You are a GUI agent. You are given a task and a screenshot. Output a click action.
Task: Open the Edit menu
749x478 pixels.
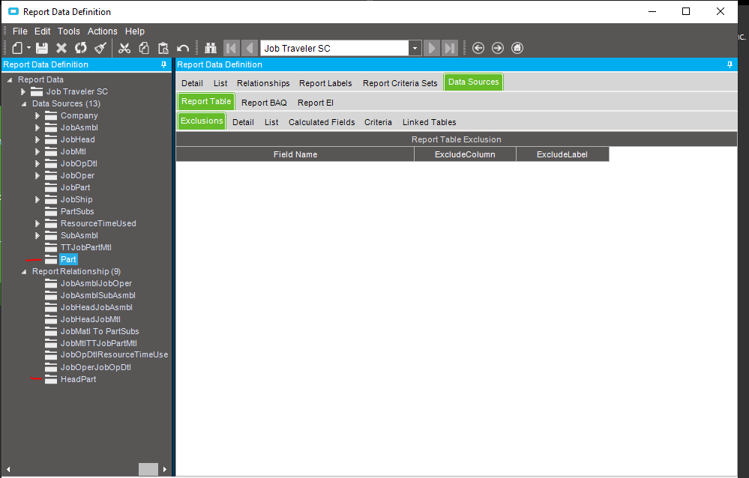point(43,31)
